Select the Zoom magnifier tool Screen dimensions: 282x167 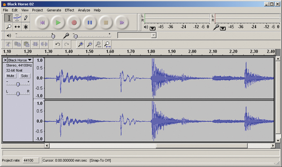(9, 27)
